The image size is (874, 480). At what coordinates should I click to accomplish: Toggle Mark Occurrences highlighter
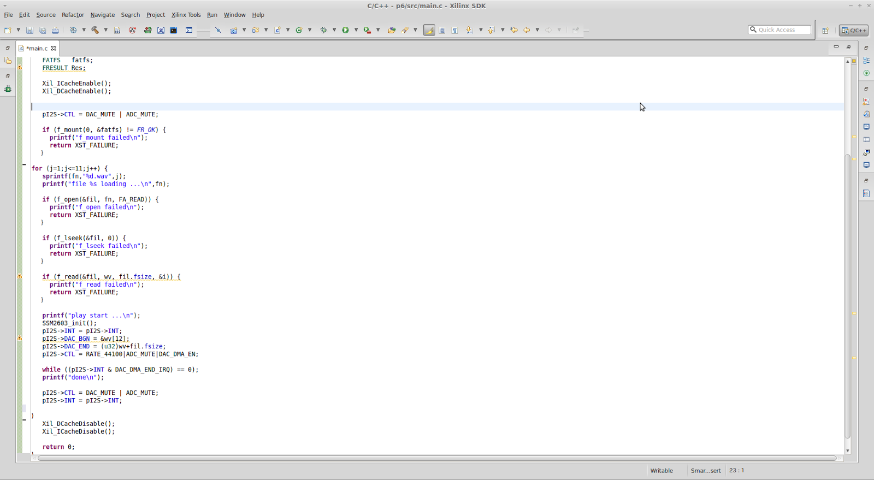click(429, 30)
